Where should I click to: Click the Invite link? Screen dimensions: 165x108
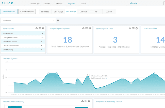click(133, 4)
